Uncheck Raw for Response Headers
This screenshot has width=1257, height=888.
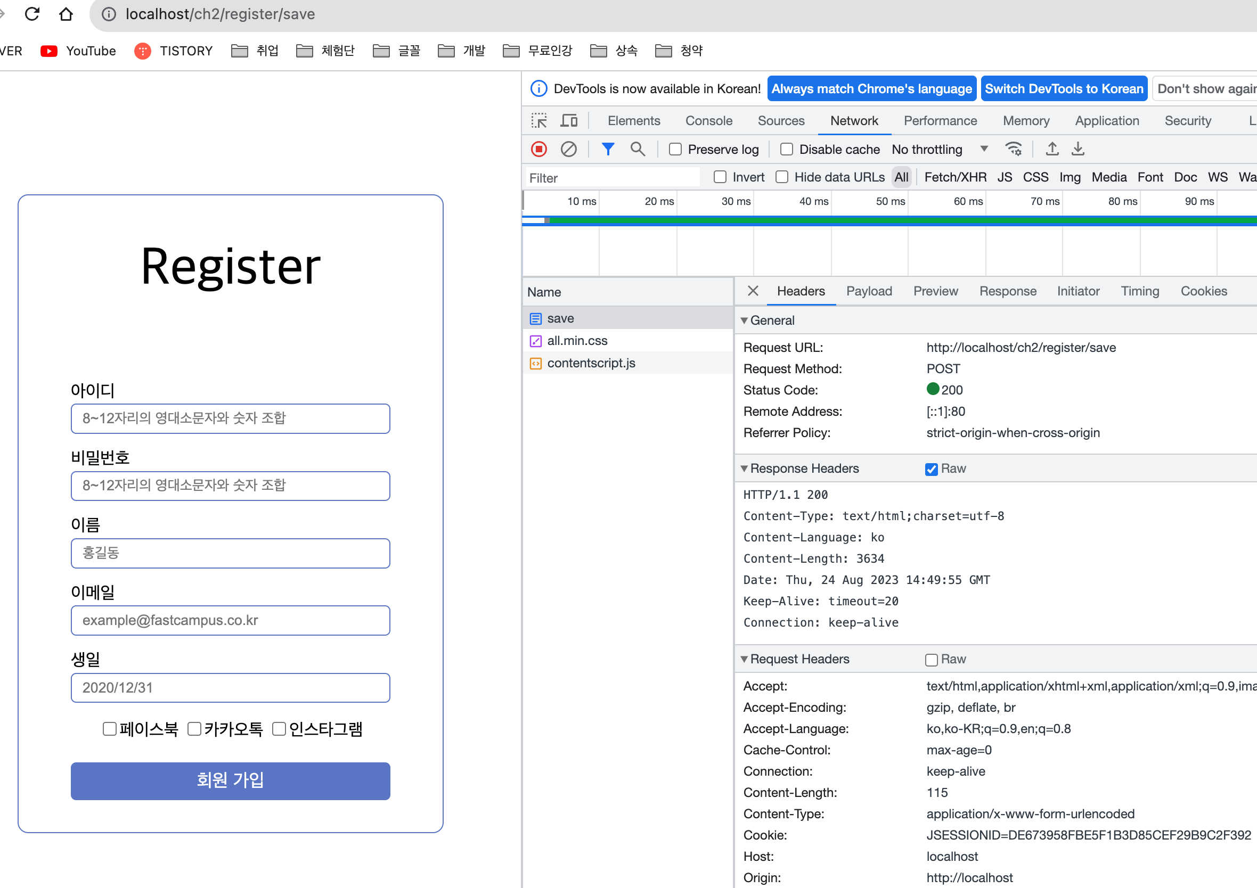pos(931,469)
